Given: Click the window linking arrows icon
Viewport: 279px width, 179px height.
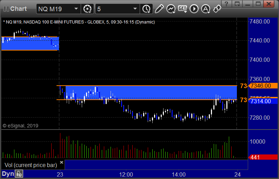Looking at the screenshot, I should (x=217, y=9).
